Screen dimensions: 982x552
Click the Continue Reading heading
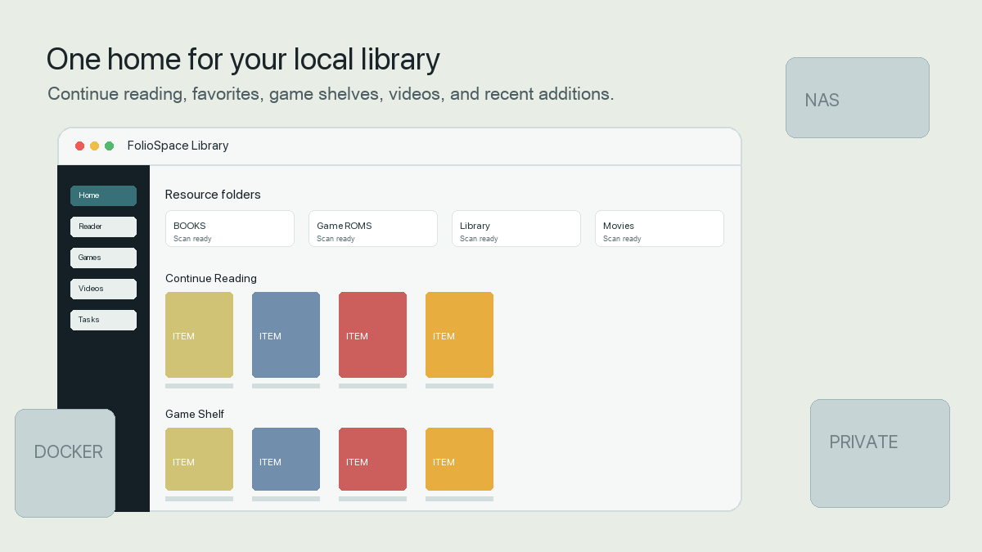pos(211,278)
